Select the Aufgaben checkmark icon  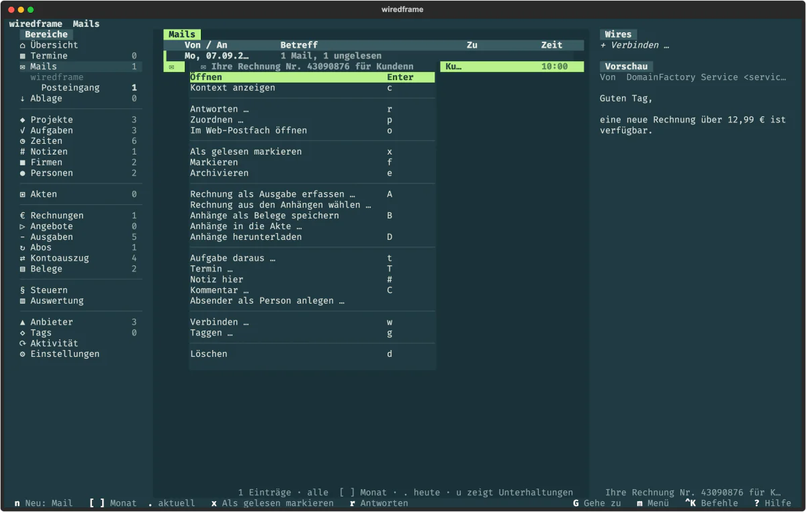(22, 130)
